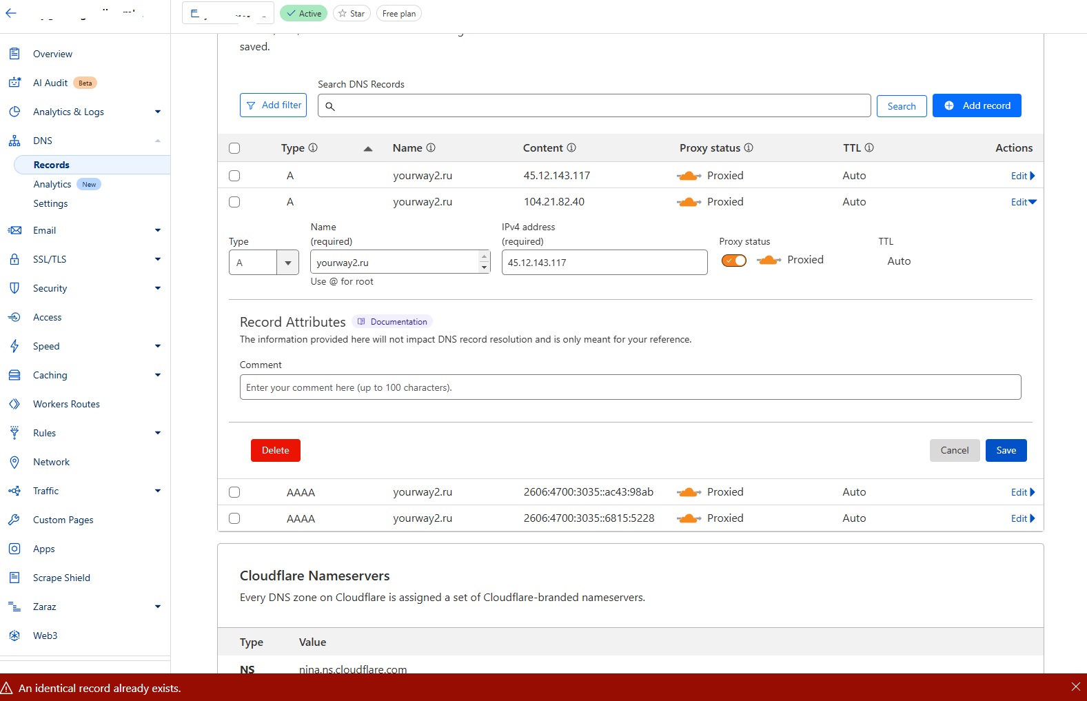Select checkbox for AAAA record ending ac43:98ab

click(234, 492)
